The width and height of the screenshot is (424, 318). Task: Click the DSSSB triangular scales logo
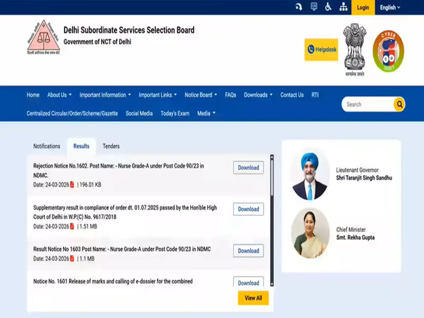tap(43, 37)
